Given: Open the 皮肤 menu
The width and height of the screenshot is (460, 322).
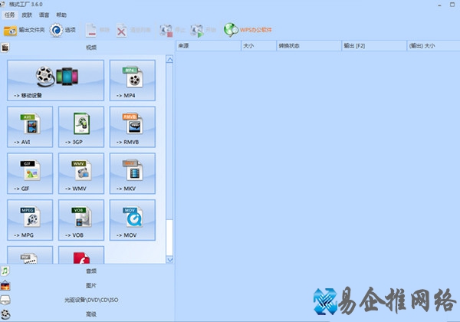Looking at the screenshot, I should 27,15.
